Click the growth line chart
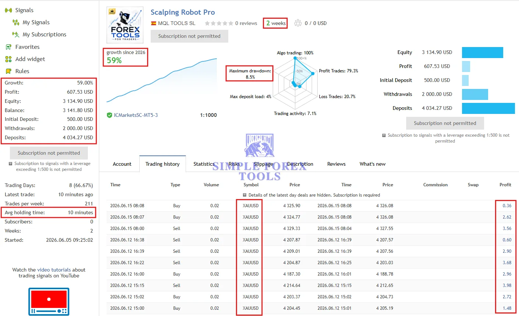Image resolution: width=519 pixels, height=316 pixels. 162,80
